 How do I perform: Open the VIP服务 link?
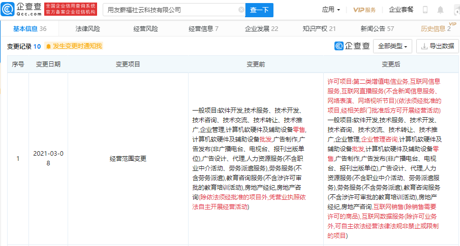[364, 10]
